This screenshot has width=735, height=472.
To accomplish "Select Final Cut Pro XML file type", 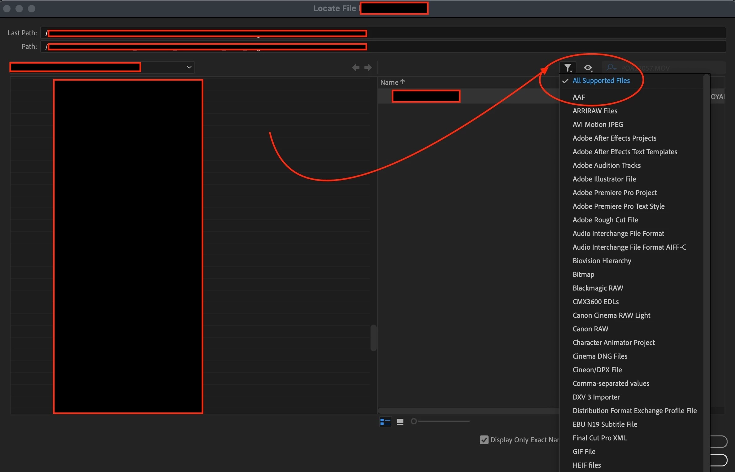I will point(599,438).
